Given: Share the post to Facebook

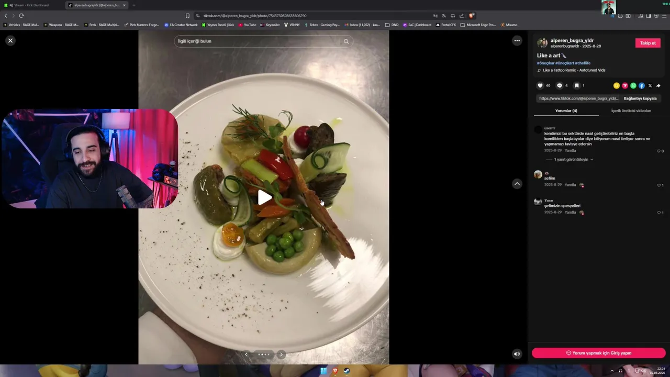Looking at the screenshot, I should click(642, 86).
